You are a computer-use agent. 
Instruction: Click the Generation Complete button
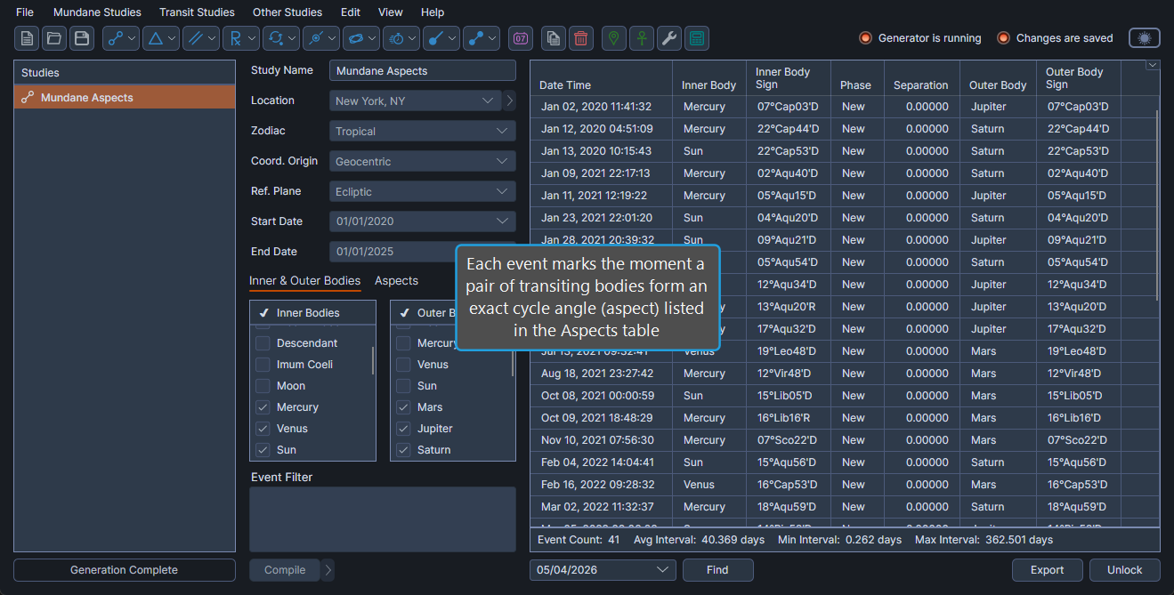(x=125, y=570)
